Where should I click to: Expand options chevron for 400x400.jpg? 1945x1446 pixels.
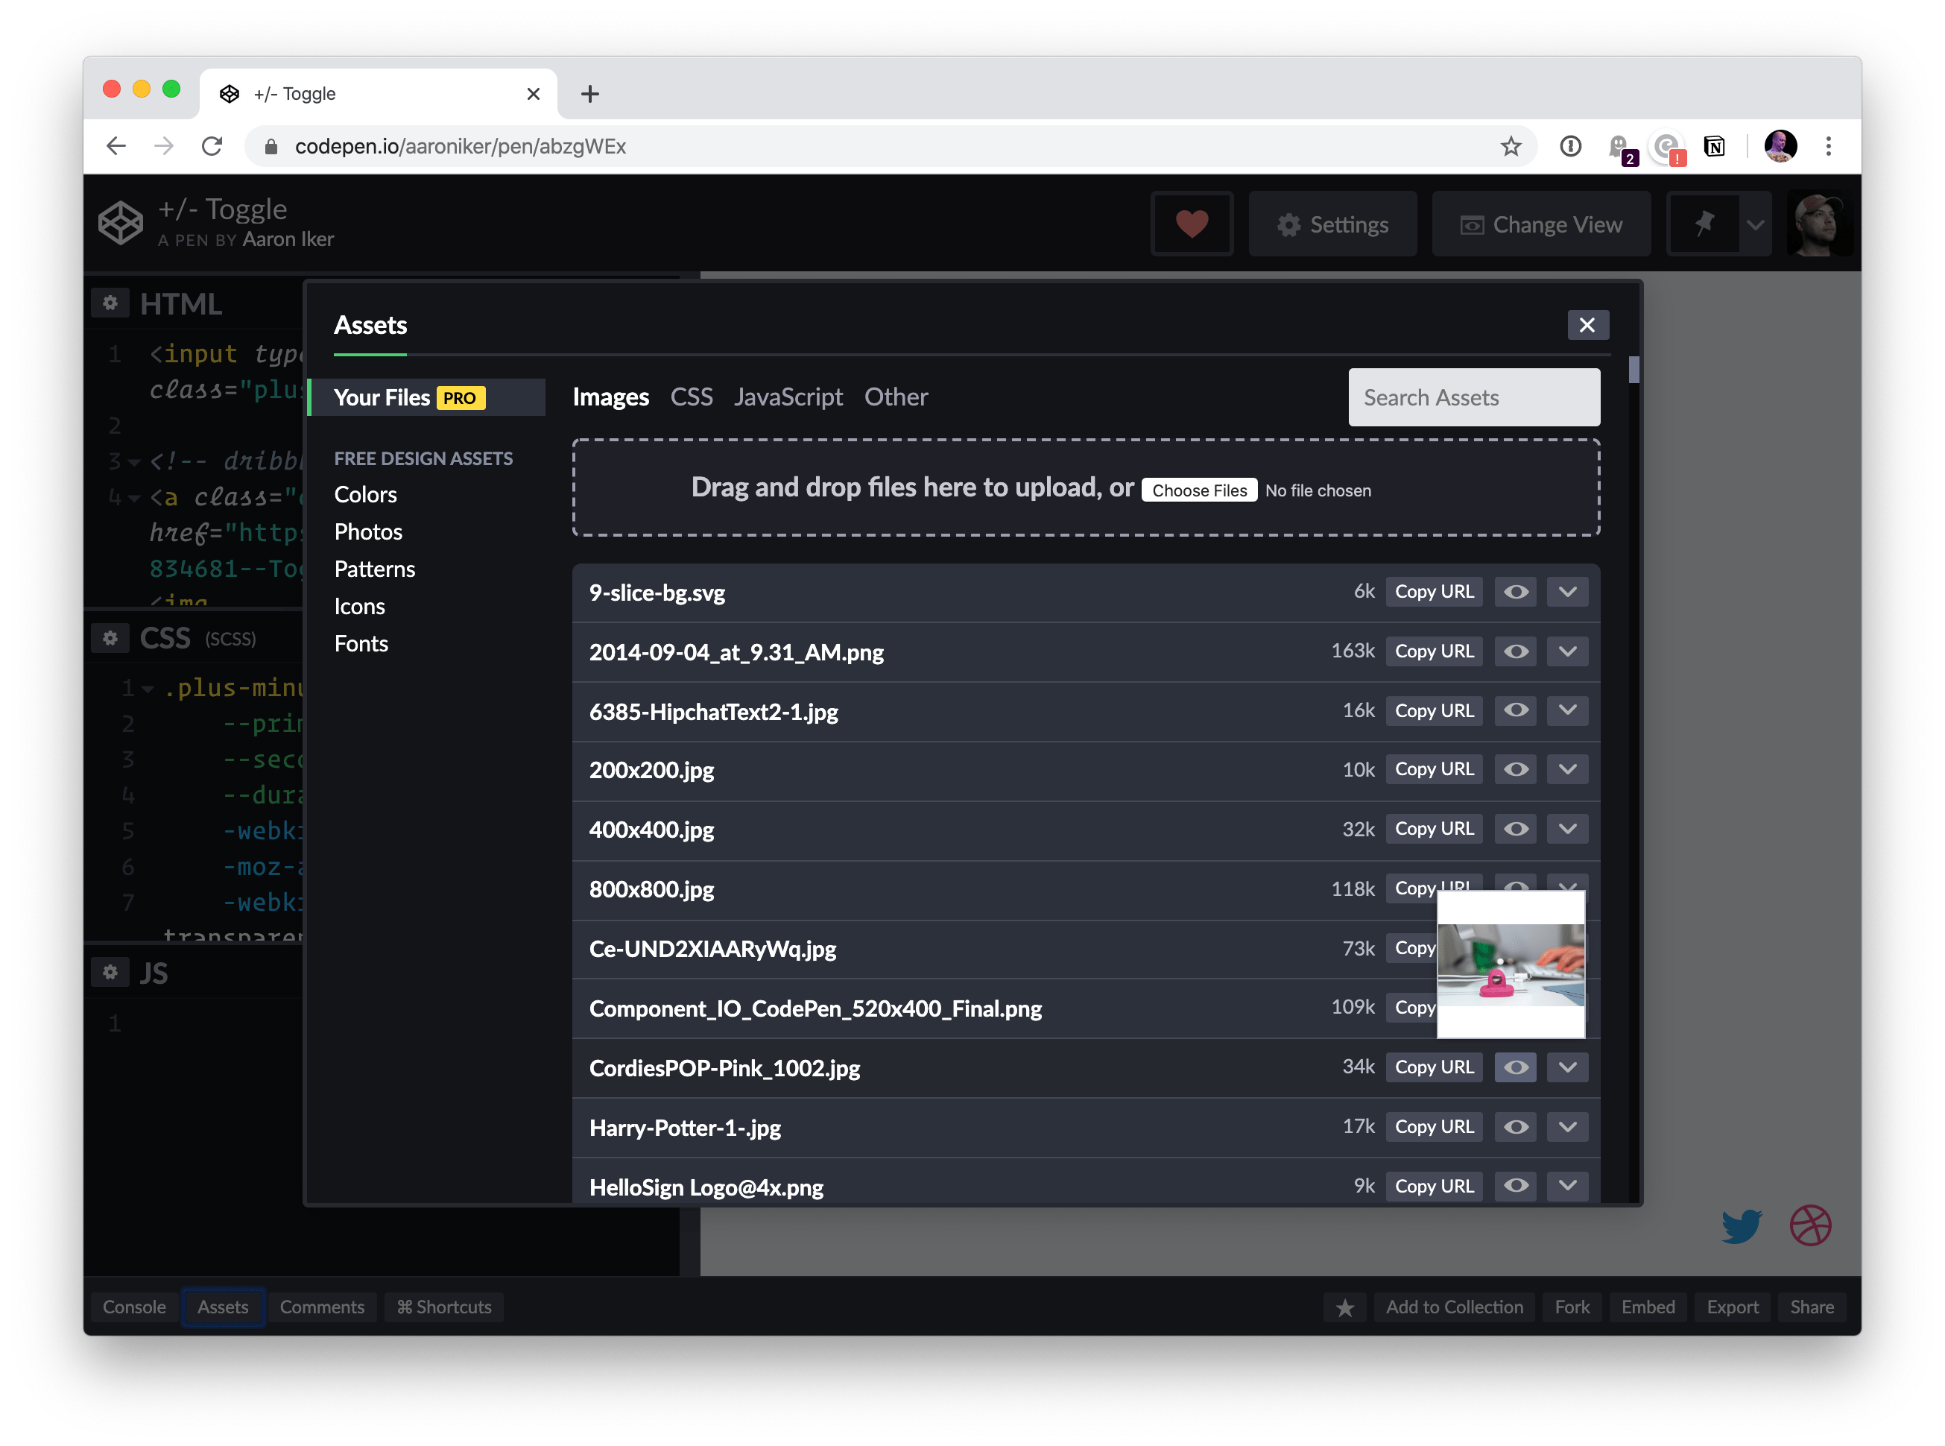tap(1567, 829)
